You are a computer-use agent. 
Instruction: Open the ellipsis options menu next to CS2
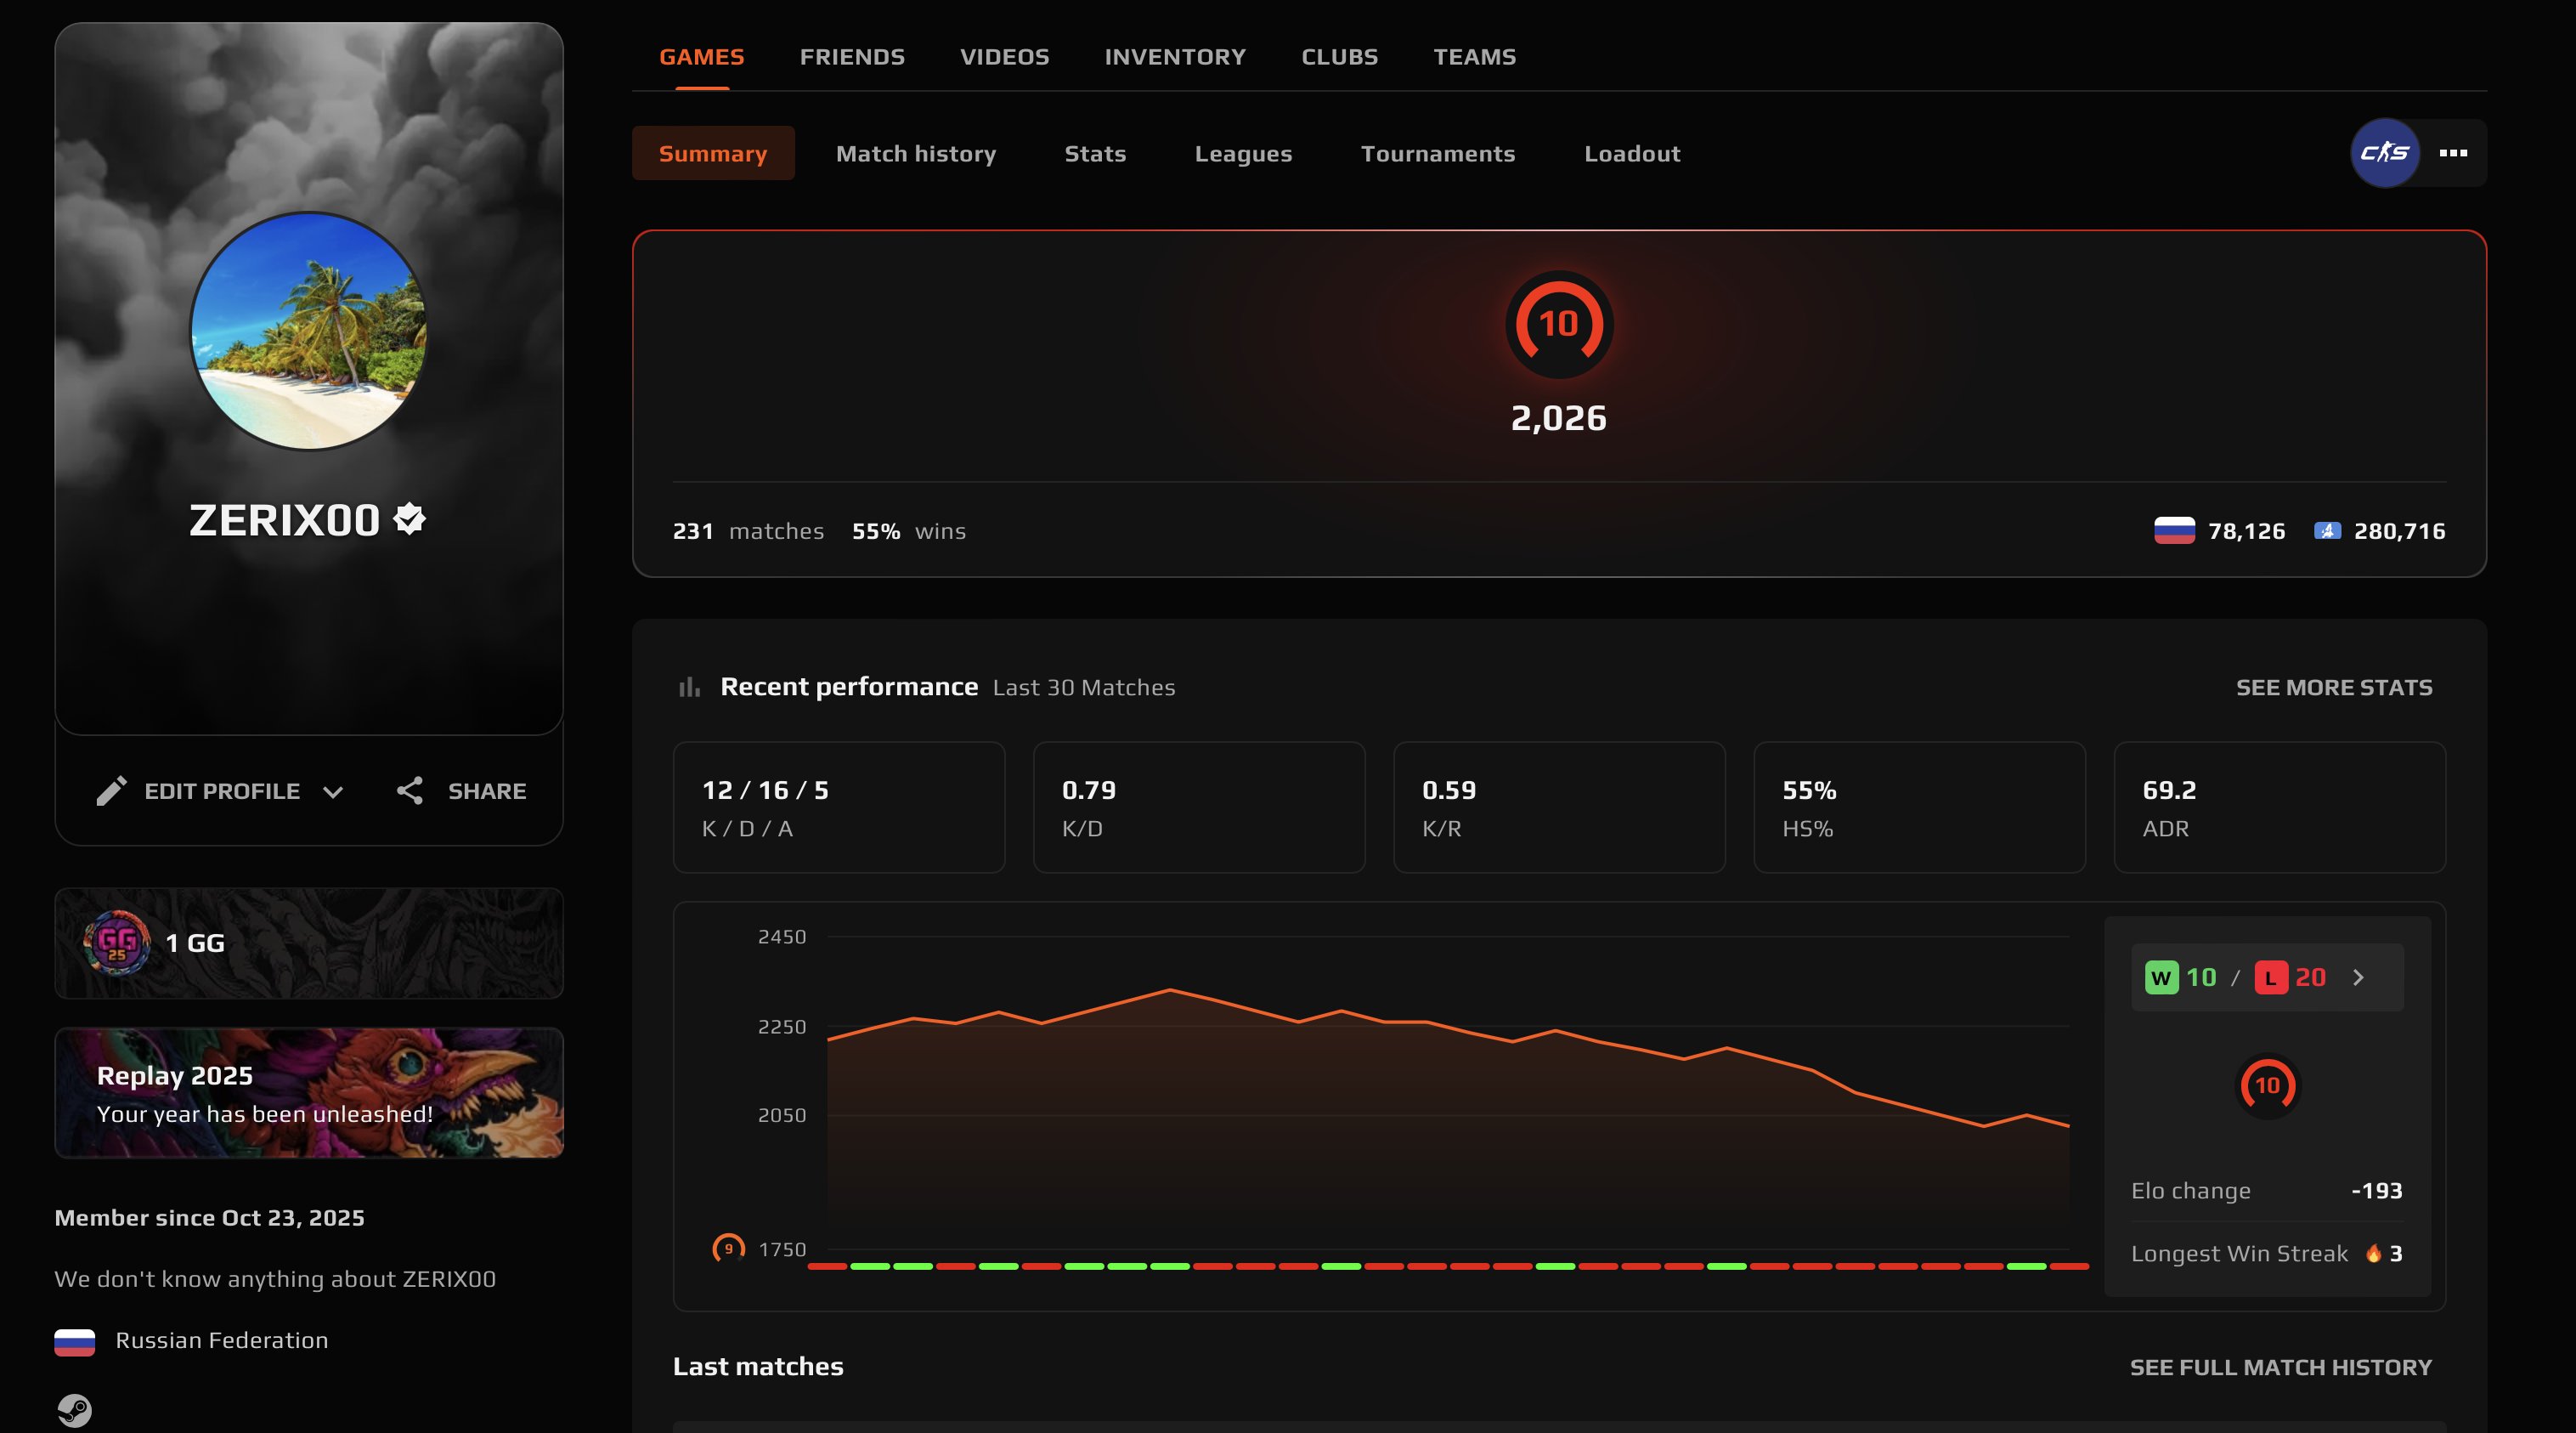tap(2455, 152)
